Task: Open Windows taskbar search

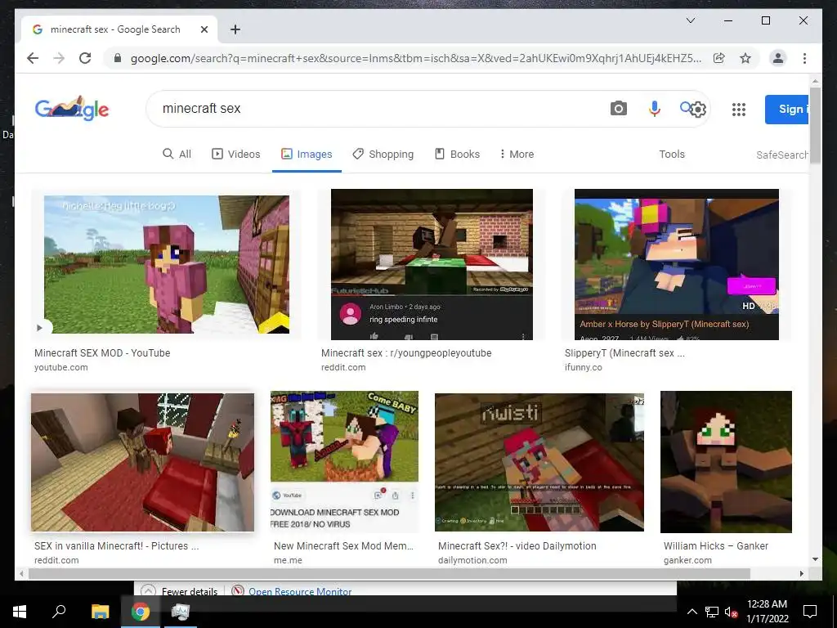Action: pyautogui.click(x=59, y=612)
